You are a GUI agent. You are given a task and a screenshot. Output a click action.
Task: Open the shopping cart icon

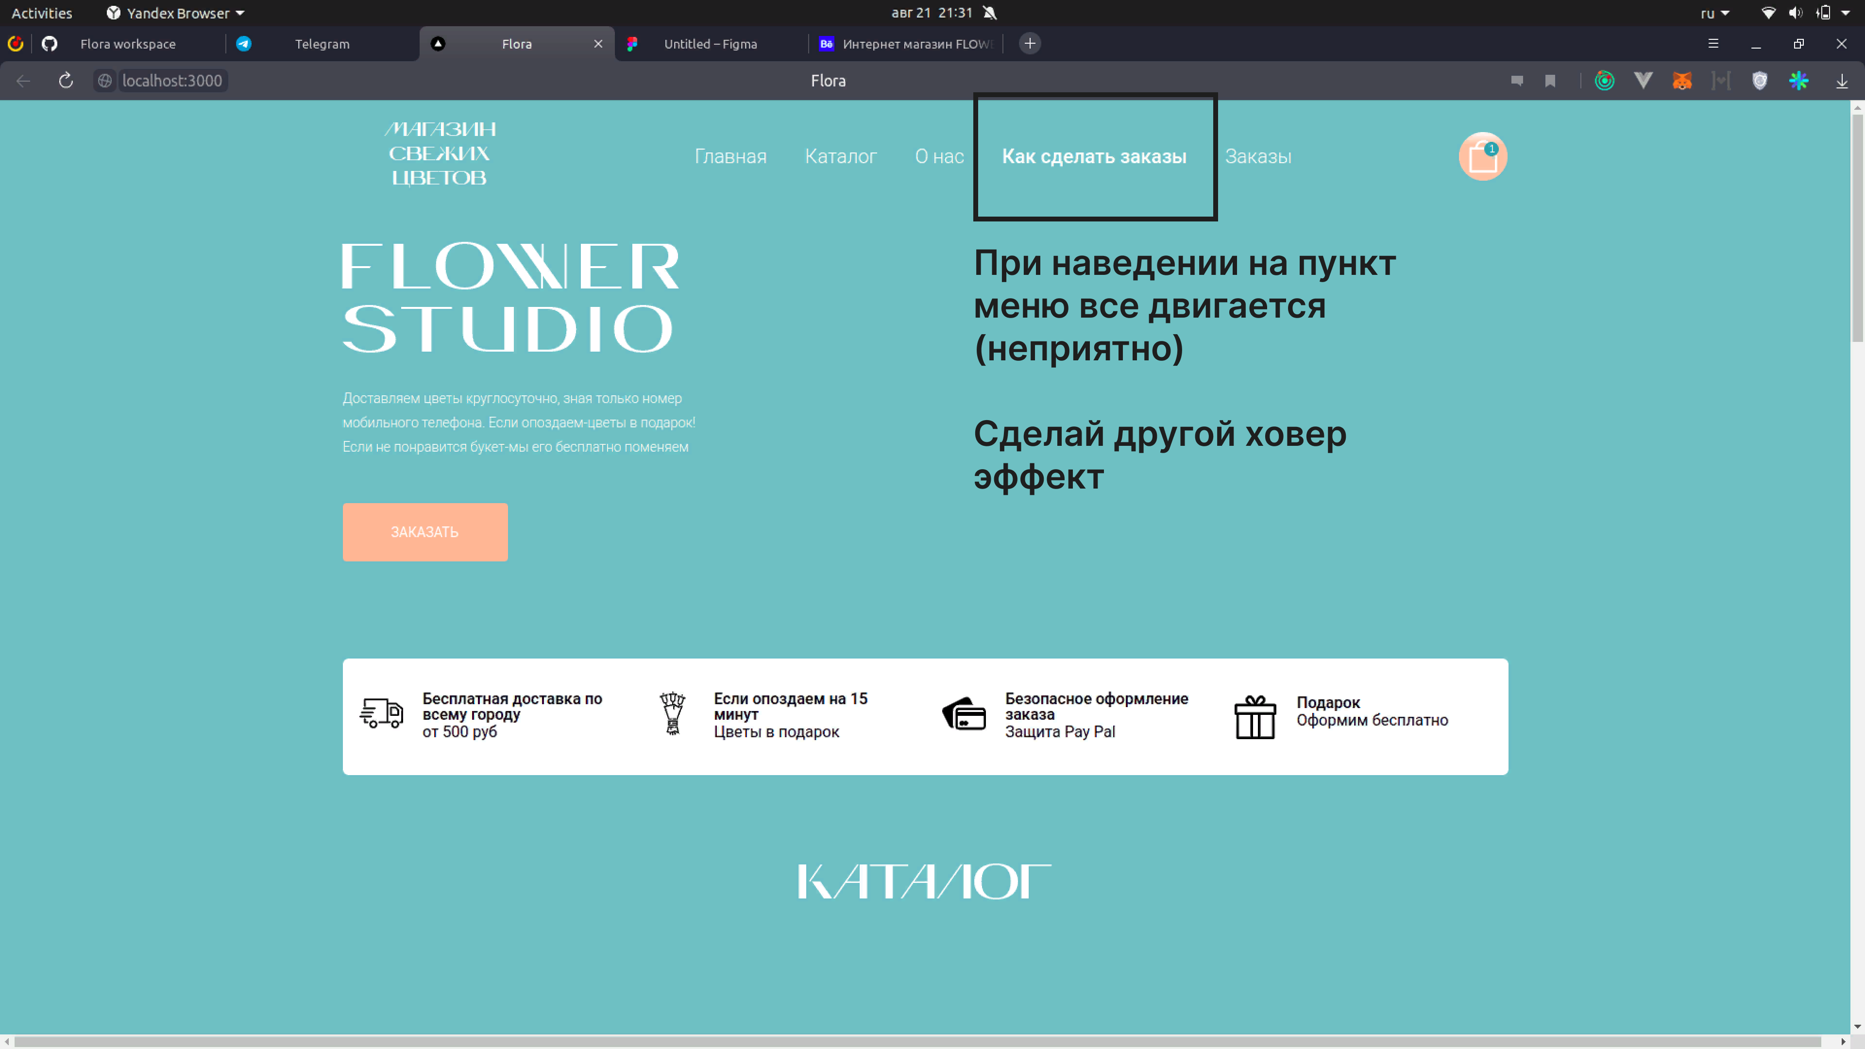[x=1482, y=156]
